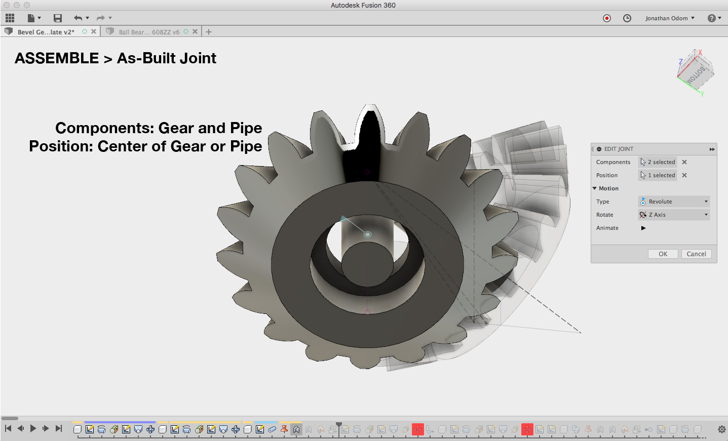728x441 pixels.
Task: Jump timeline to the beginning
Action: [x=8, y=428]
